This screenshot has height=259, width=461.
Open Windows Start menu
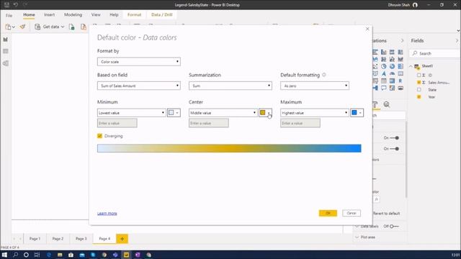tap(4, 255)
